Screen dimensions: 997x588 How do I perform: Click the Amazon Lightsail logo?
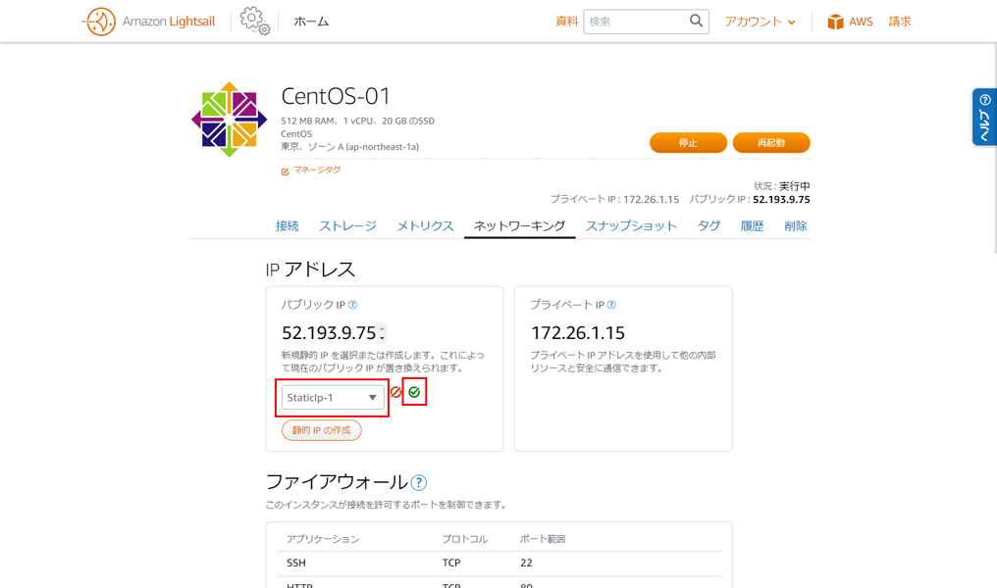tap(149, 22)
